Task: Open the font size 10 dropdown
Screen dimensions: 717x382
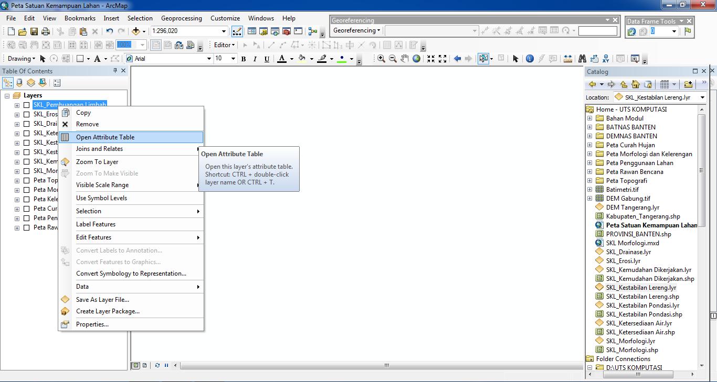Action: pyautogui.click(x=233, y=59)
